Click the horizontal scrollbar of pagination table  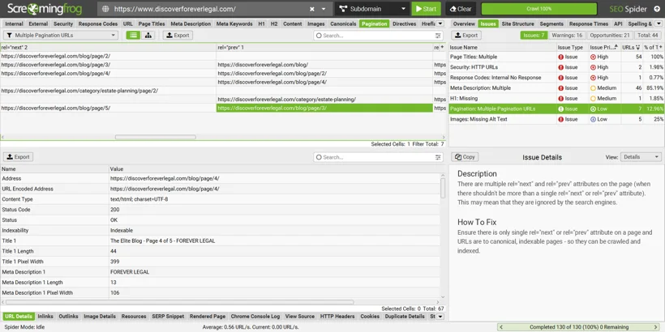coord(155,137)
